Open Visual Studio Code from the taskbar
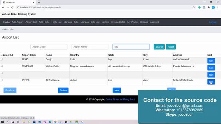221x124 pixels. 39,122
